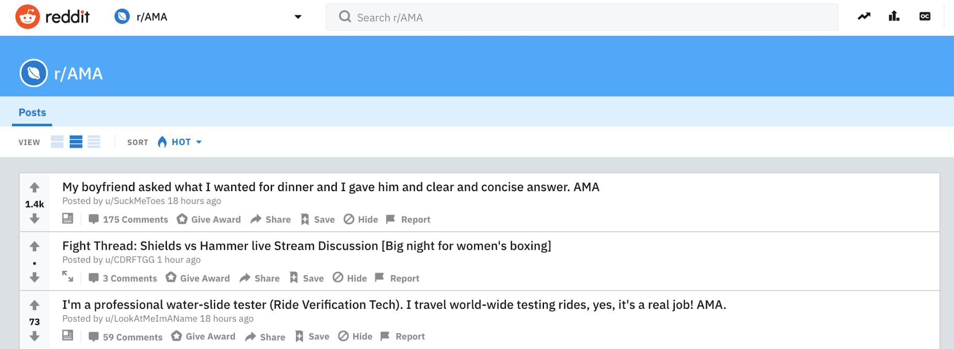954x349 pixels.
Task: Open the All bar chart icon
Action: [x=894, y=17]
